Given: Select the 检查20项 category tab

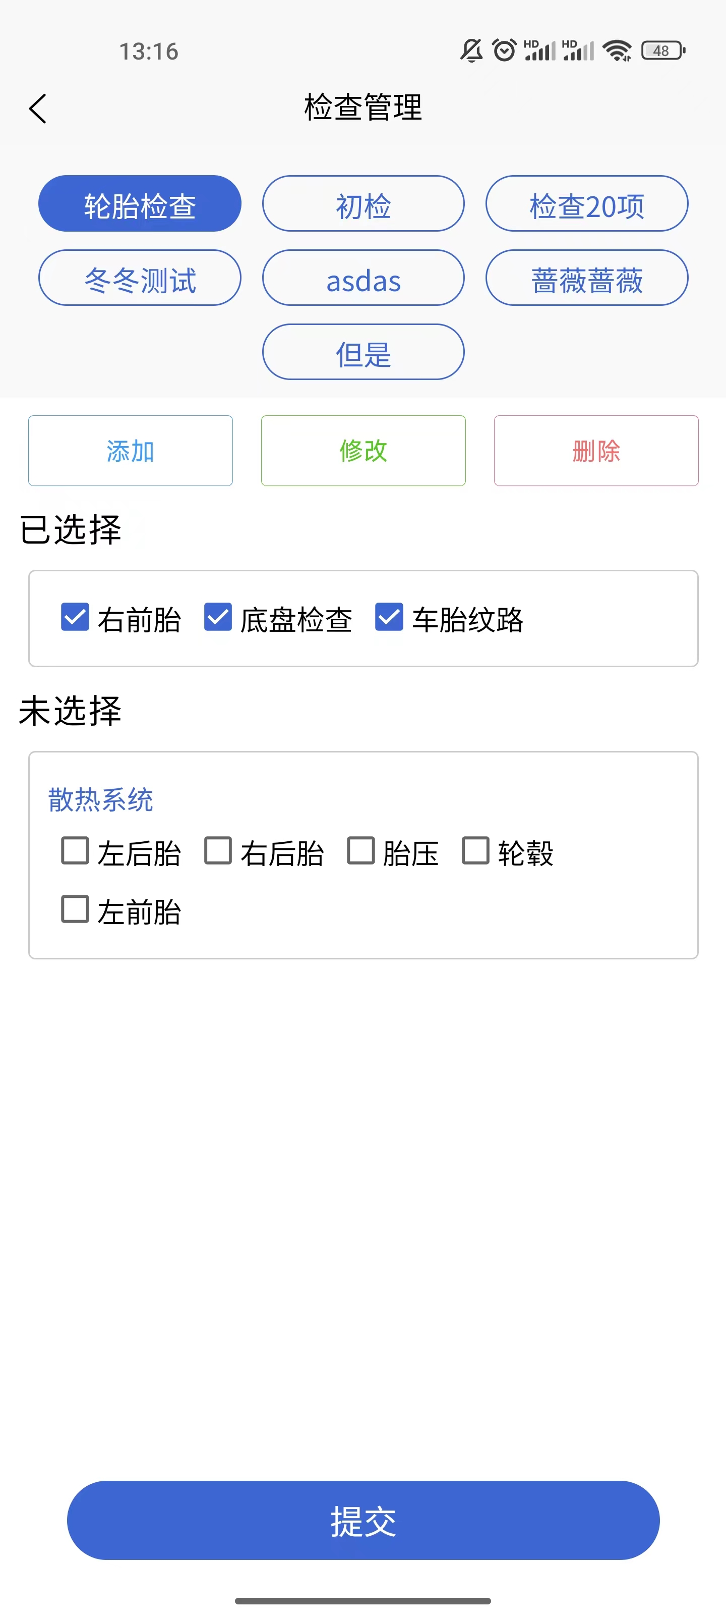Looking at the screenshot, I should pos(586,204).
